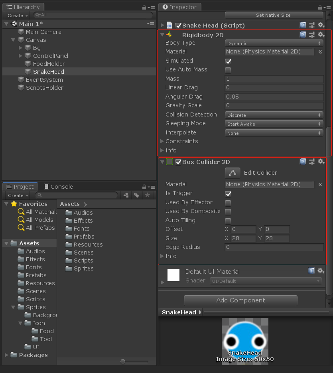Toggle Box Collider 2D enabled checkbox
Image resolution: width=333 pixels, height=373 pixels.
coord(178,162)
